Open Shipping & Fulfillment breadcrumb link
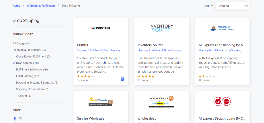Screen dimensions: 264x123 (x=41, y=6)
